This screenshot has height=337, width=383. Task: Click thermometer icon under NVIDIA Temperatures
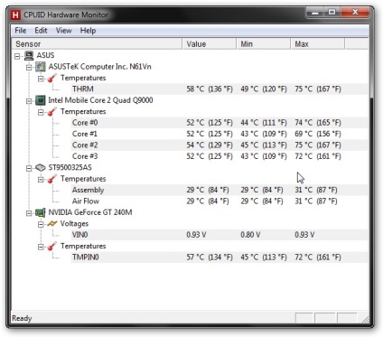52,246
